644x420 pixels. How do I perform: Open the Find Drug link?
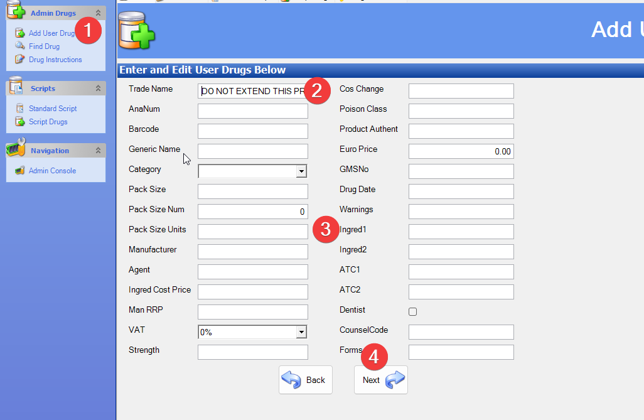[44, 46]
